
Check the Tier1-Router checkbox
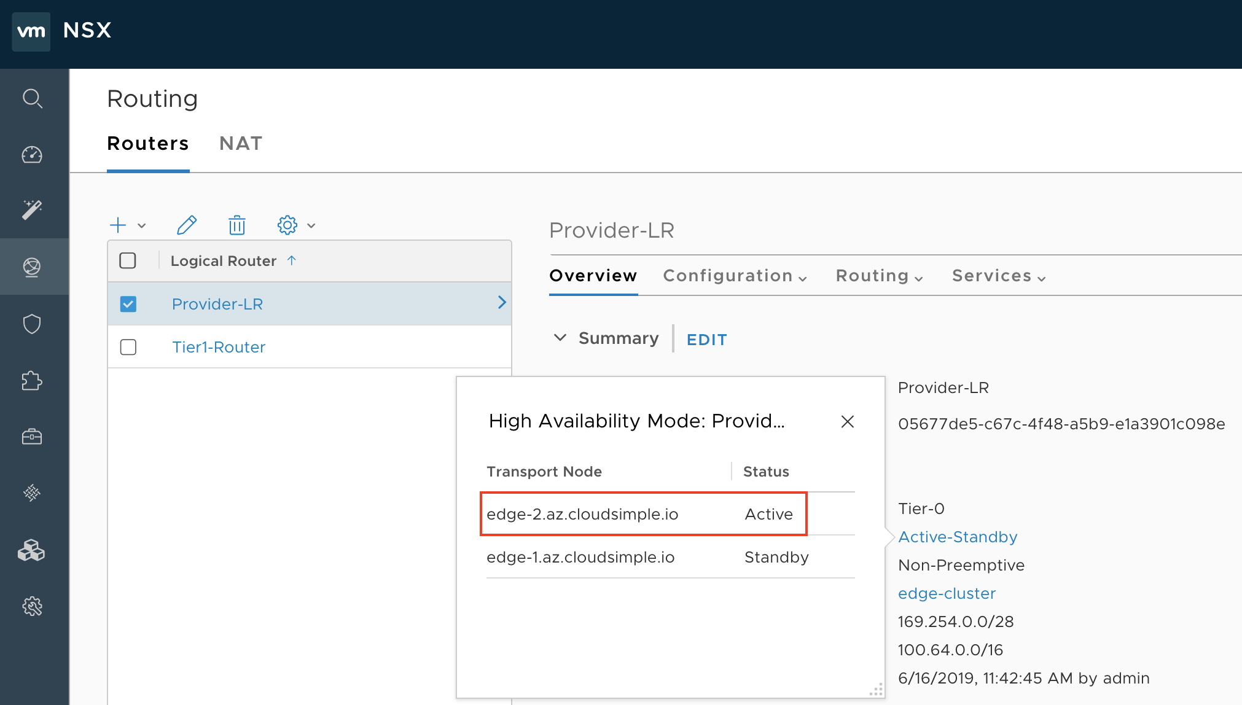pos(128,347)
